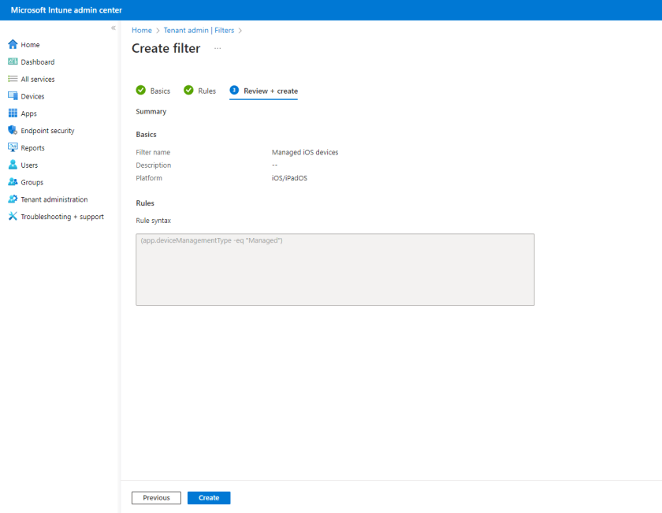Go to Devices in the sidebar
The image size is (662, 513).
point(32,96)
